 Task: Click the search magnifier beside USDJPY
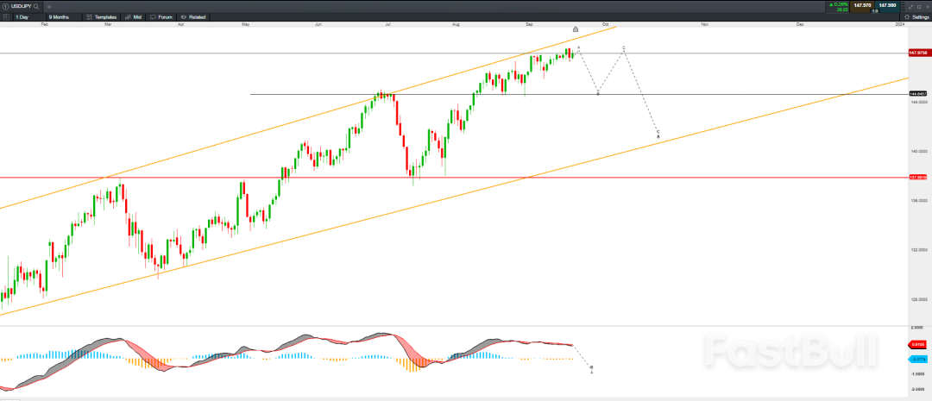[36, 6]
